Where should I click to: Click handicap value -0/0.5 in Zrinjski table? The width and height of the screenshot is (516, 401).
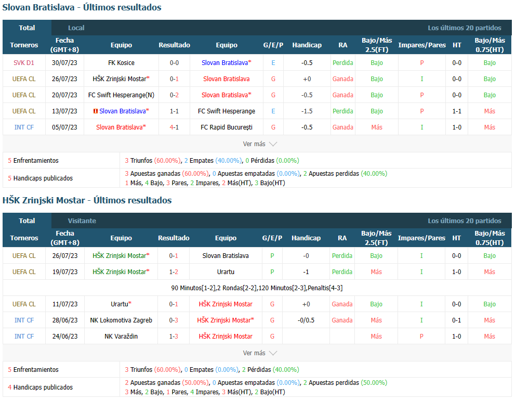click(x=306, y=320)
